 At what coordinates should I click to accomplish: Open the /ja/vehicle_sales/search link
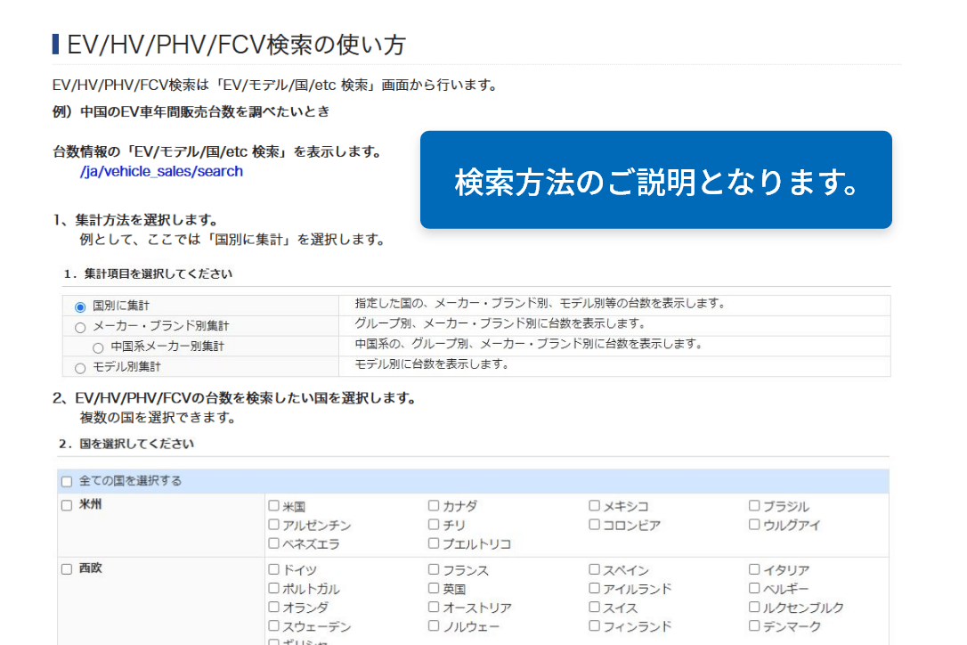161,172
